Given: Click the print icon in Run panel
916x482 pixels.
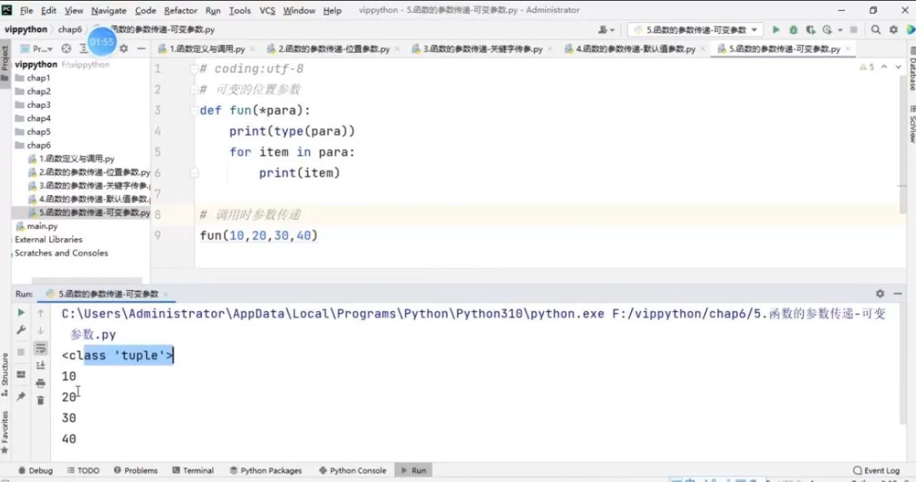Looking at the screenshot, I should [41, 383].
